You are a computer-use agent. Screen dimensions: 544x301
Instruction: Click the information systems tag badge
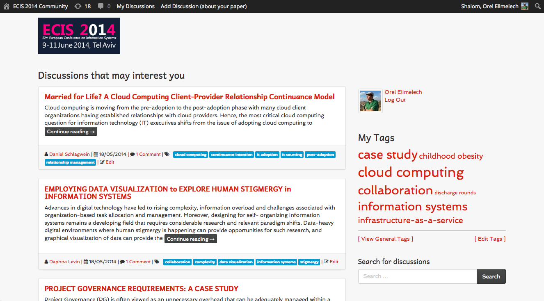[276, 262]
